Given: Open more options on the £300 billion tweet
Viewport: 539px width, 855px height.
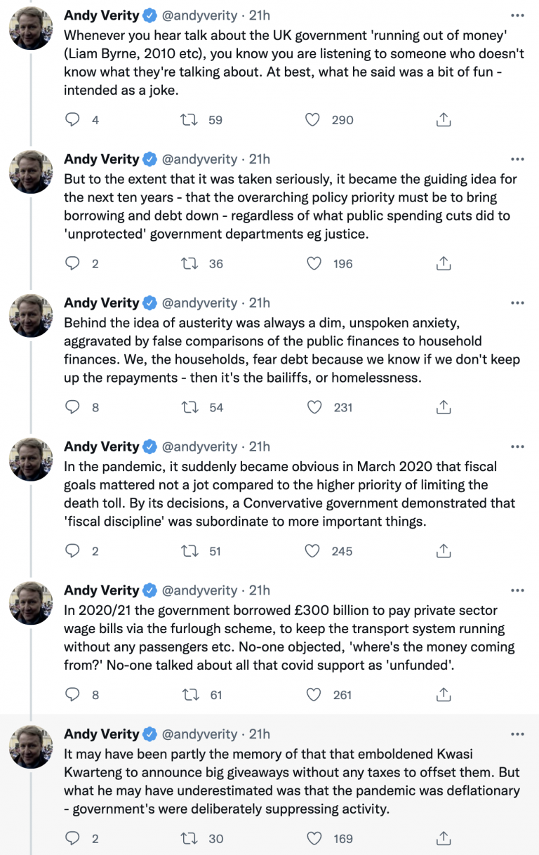Looking at the screenshot, I should point(517,590).
